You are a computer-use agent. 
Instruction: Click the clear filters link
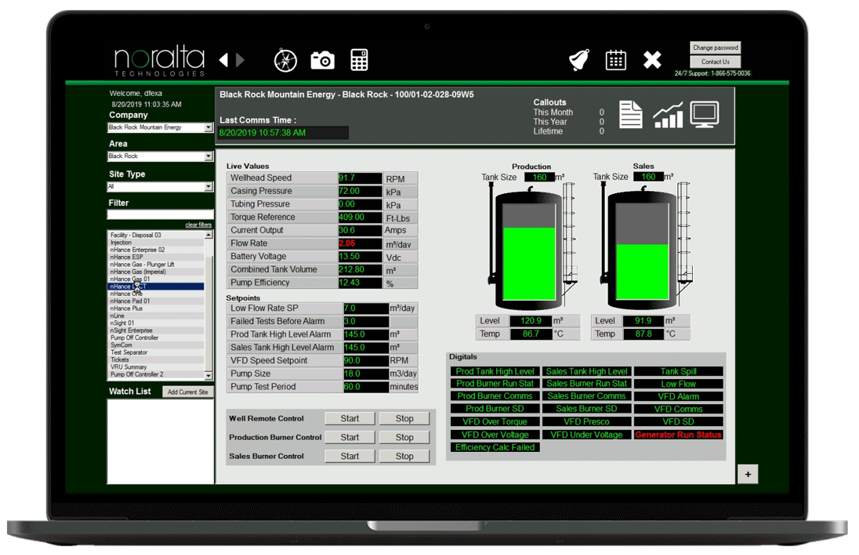198,225
